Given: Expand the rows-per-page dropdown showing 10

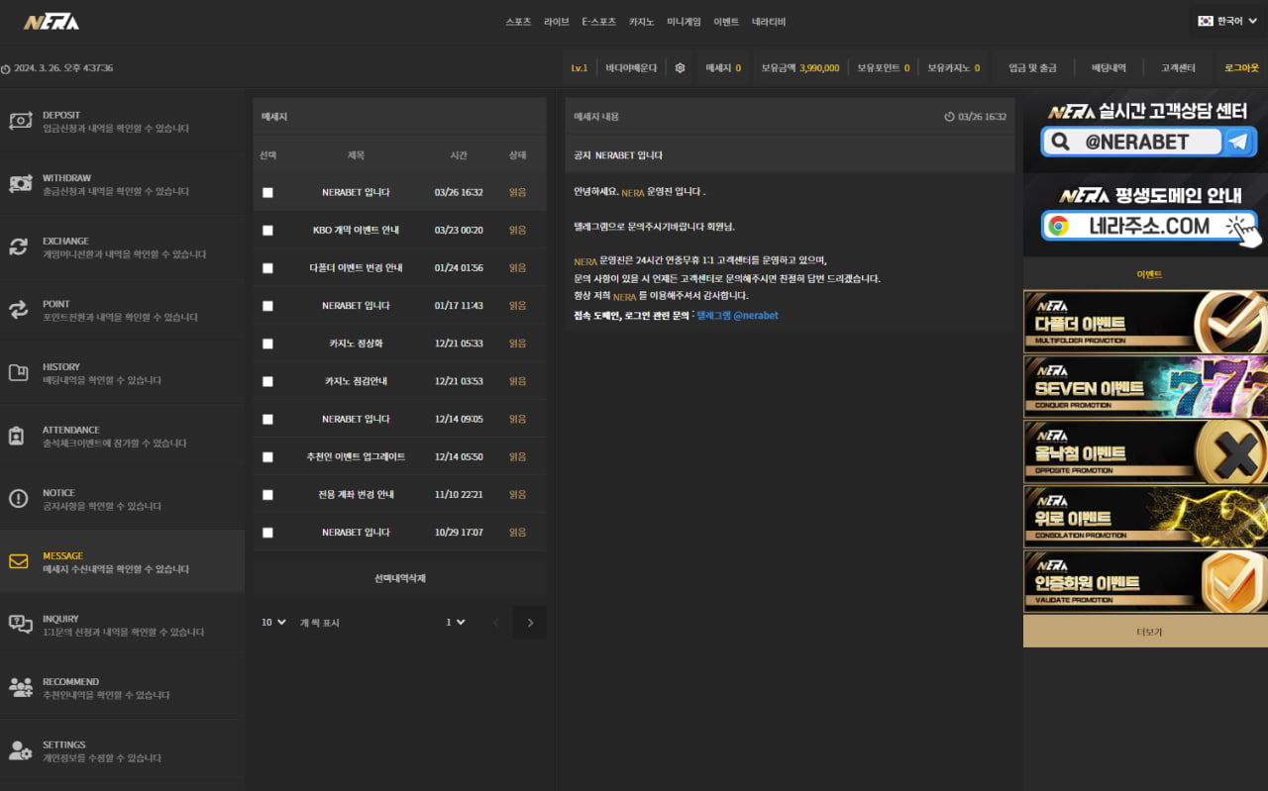Looking at the screenshot, I should point(273,622).
